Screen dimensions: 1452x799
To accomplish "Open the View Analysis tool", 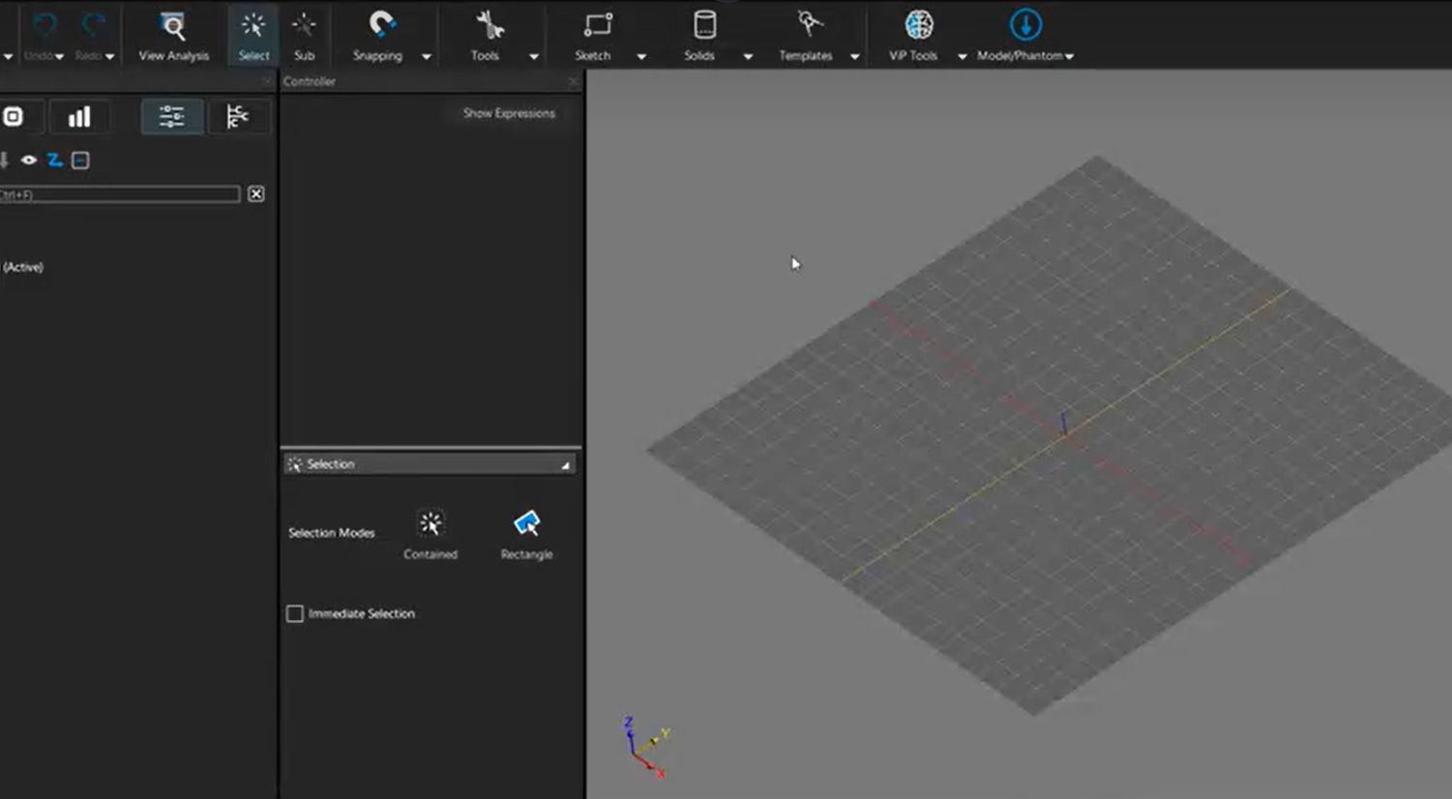I will [x=173, y=36].
